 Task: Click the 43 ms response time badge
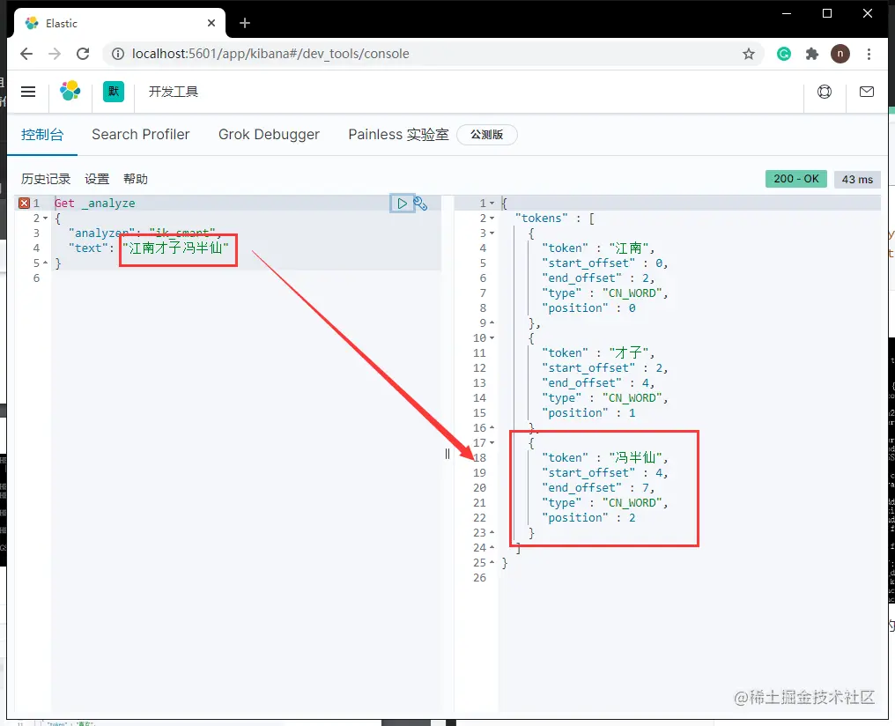pos(857,179)
